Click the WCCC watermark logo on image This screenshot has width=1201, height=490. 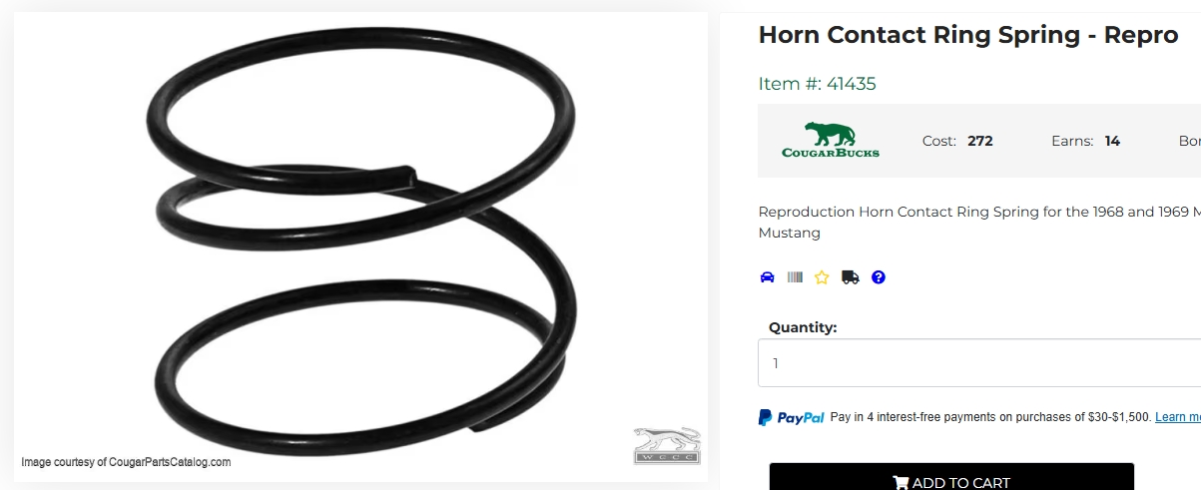(667, 446)
